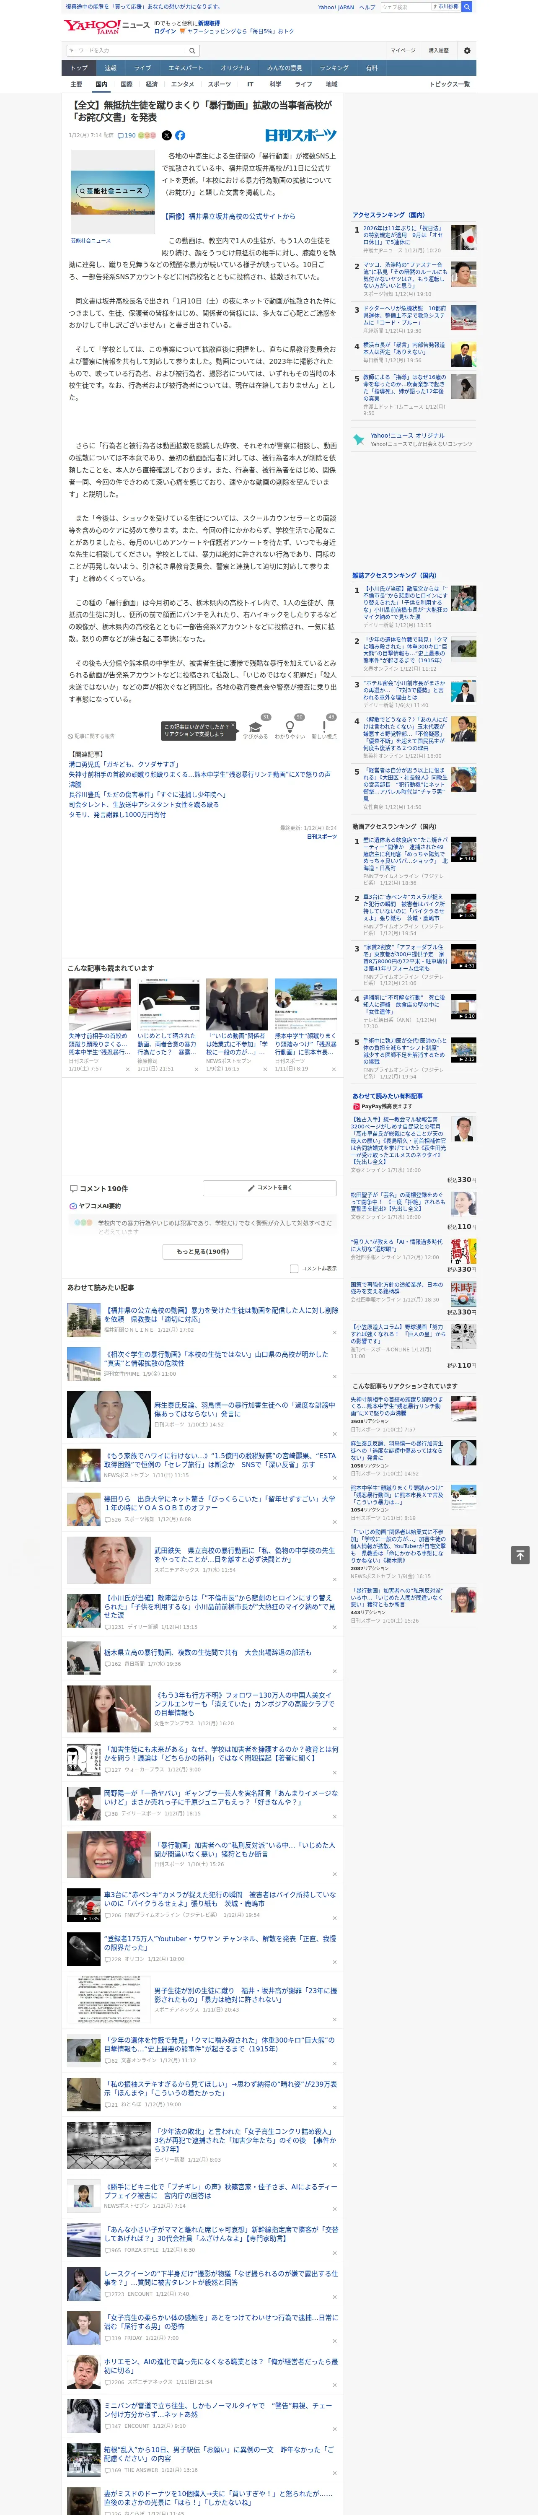Image resolution: width=538 pixels, height=2515 pixels.
Task: Click the 日刊スポーツ publisher logo
Action: pos(301,136)
